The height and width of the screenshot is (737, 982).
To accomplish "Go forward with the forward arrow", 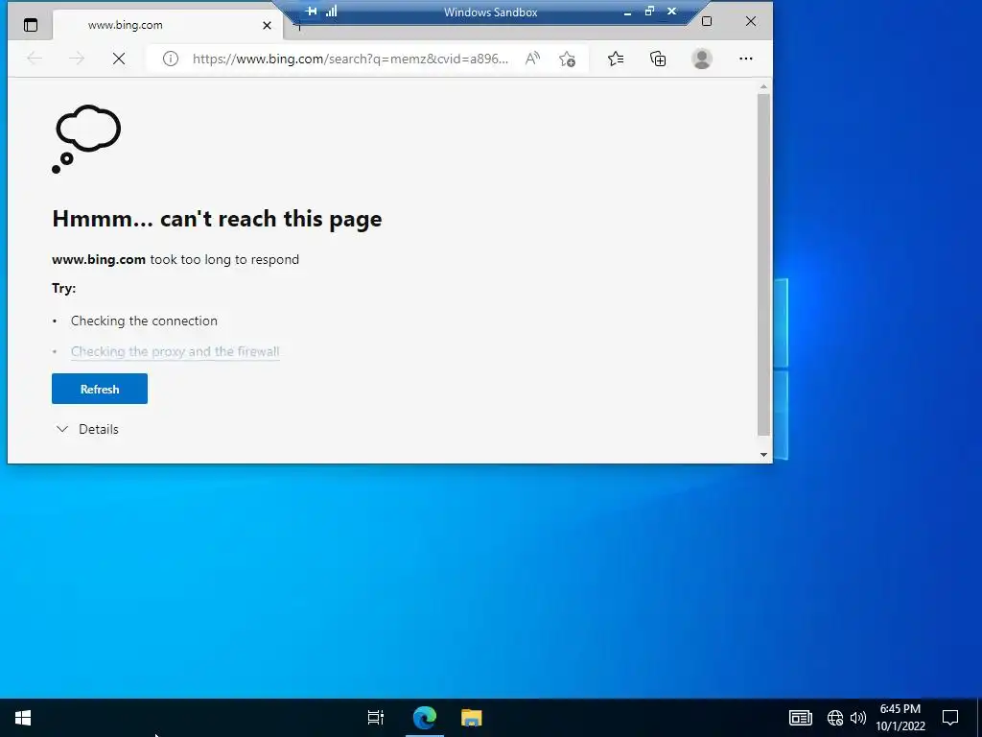I will tap(77, 59).
